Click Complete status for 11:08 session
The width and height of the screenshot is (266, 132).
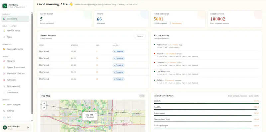(x=118, y=52)
